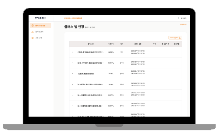Show more schedules under the 24.05.14 오후 08:00 dates
Viewport: 220px width, 134px height.
138,108
